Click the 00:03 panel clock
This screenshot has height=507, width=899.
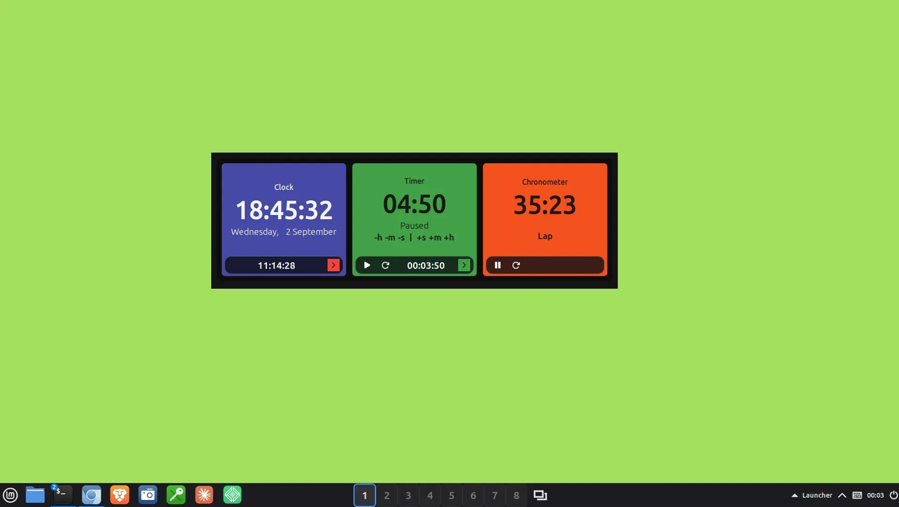click(876, 495)
